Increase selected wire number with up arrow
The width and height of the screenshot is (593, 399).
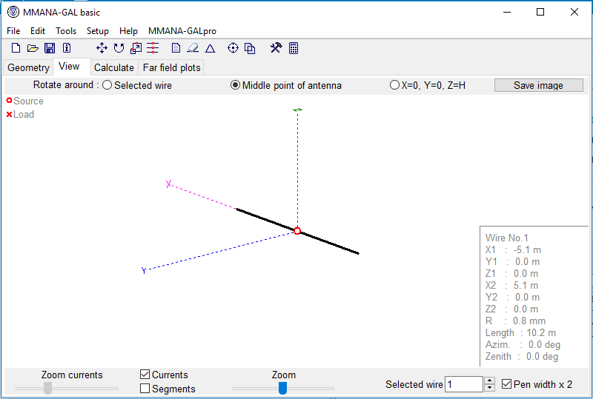pos(489,380)
